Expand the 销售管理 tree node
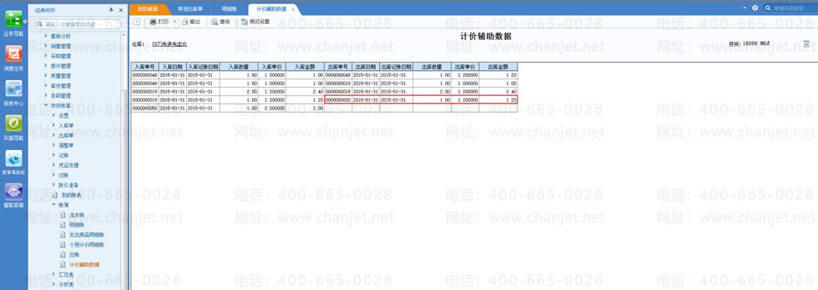The width and height of the screenshot is (818, 290). click(x=46, y=46)
